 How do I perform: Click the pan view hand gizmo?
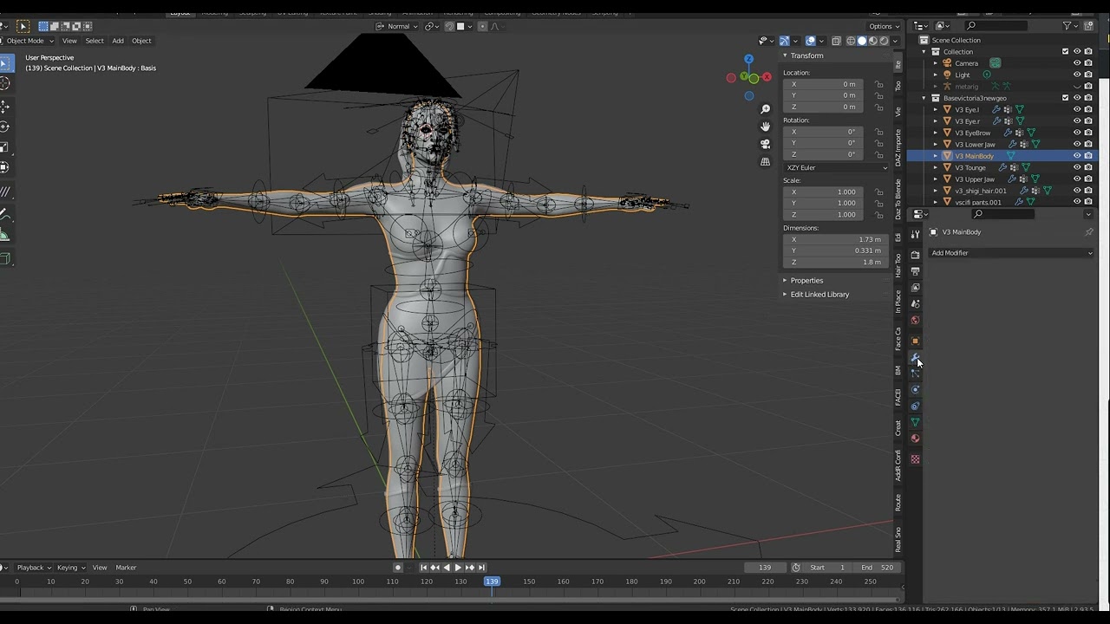765,127
